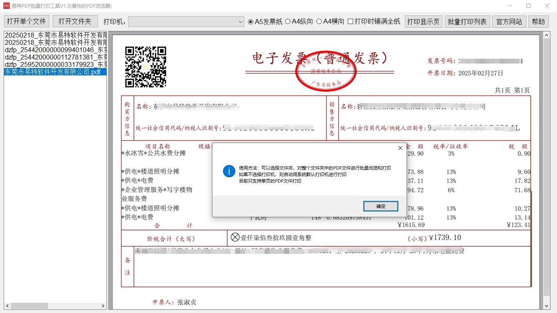The image size is (557, 313).
Task: Select the A5发票纸 paper option
Action: click(265, 22)
